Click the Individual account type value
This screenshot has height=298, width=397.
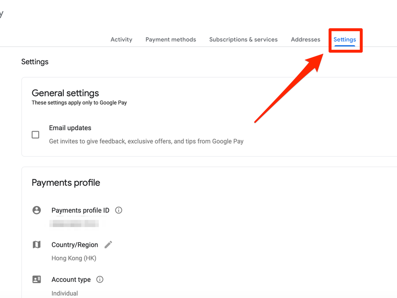coord(65,293)
